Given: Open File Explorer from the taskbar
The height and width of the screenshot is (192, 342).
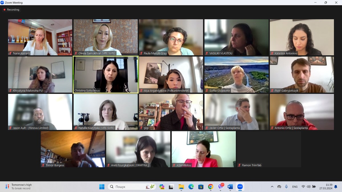Looking at the screenshot, I should click(x=181, y=187).
